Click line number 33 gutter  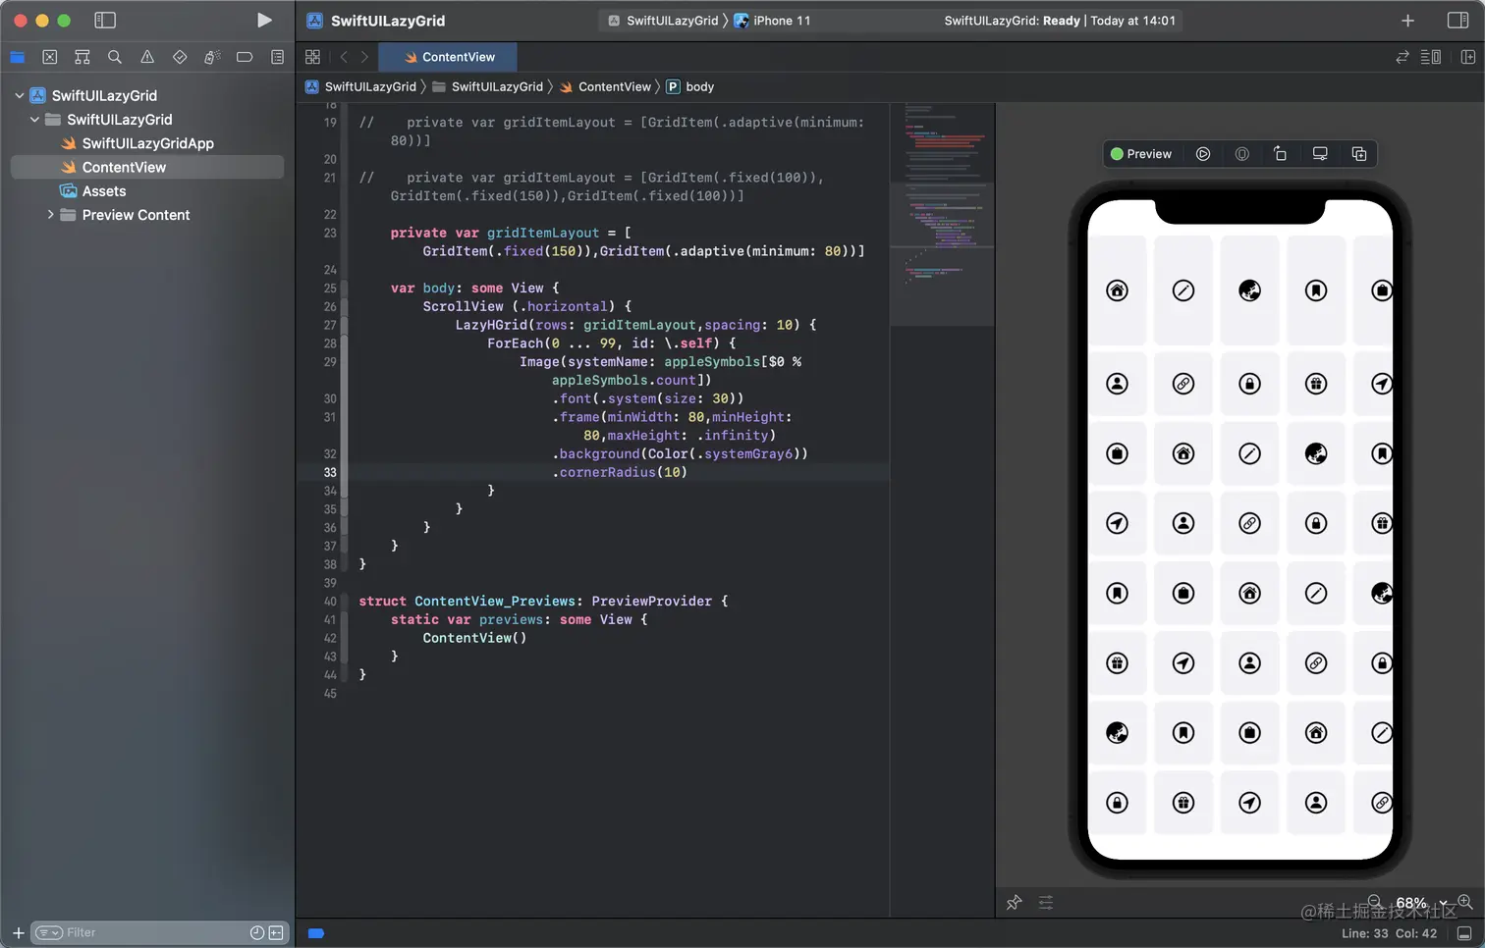click(330, 472)
